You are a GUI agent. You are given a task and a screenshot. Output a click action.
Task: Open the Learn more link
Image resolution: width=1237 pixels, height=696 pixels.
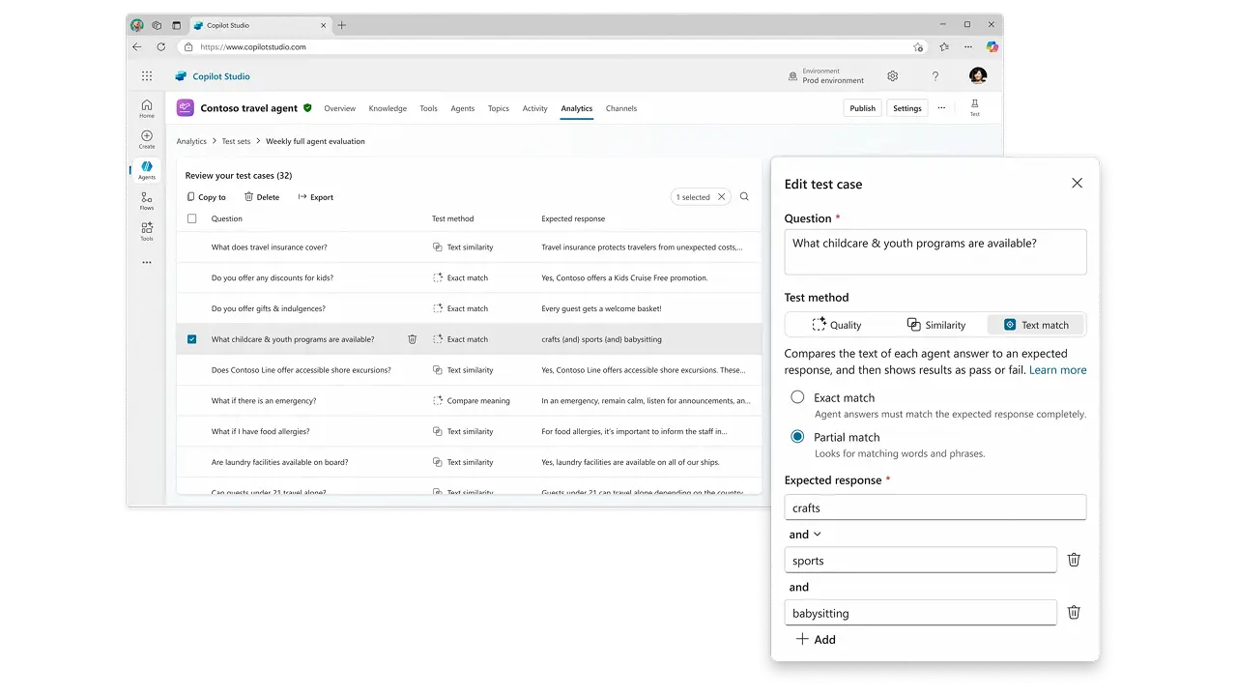[x=1057, y=370]
